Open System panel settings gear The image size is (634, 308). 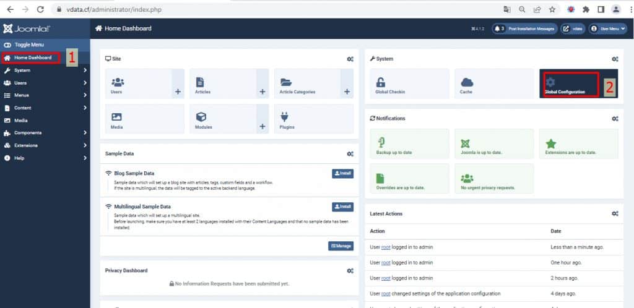pyautogui.click(x=615, y=59)
